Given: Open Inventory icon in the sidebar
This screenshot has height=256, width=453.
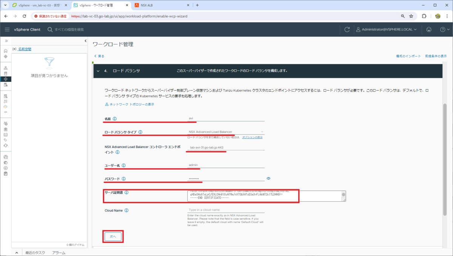Looking at the screenshot, I should point(6,68).
